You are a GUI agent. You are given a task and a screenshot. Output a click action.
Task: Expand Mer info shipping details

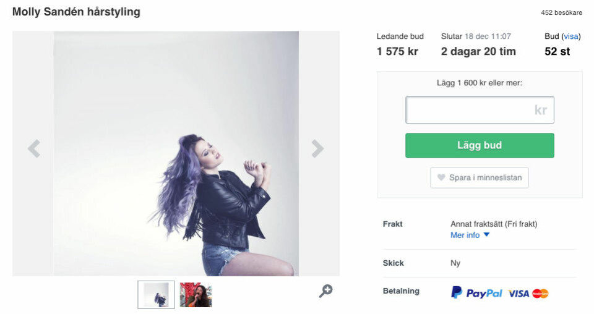point(470,235)
